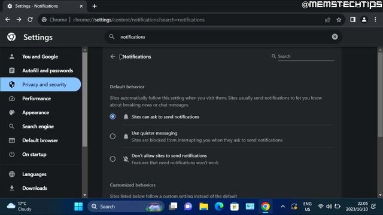Image resolution: width=383 pixels, height=215 pixels.
Task: Open Privacy and security settings
Action: click(41, 84)
